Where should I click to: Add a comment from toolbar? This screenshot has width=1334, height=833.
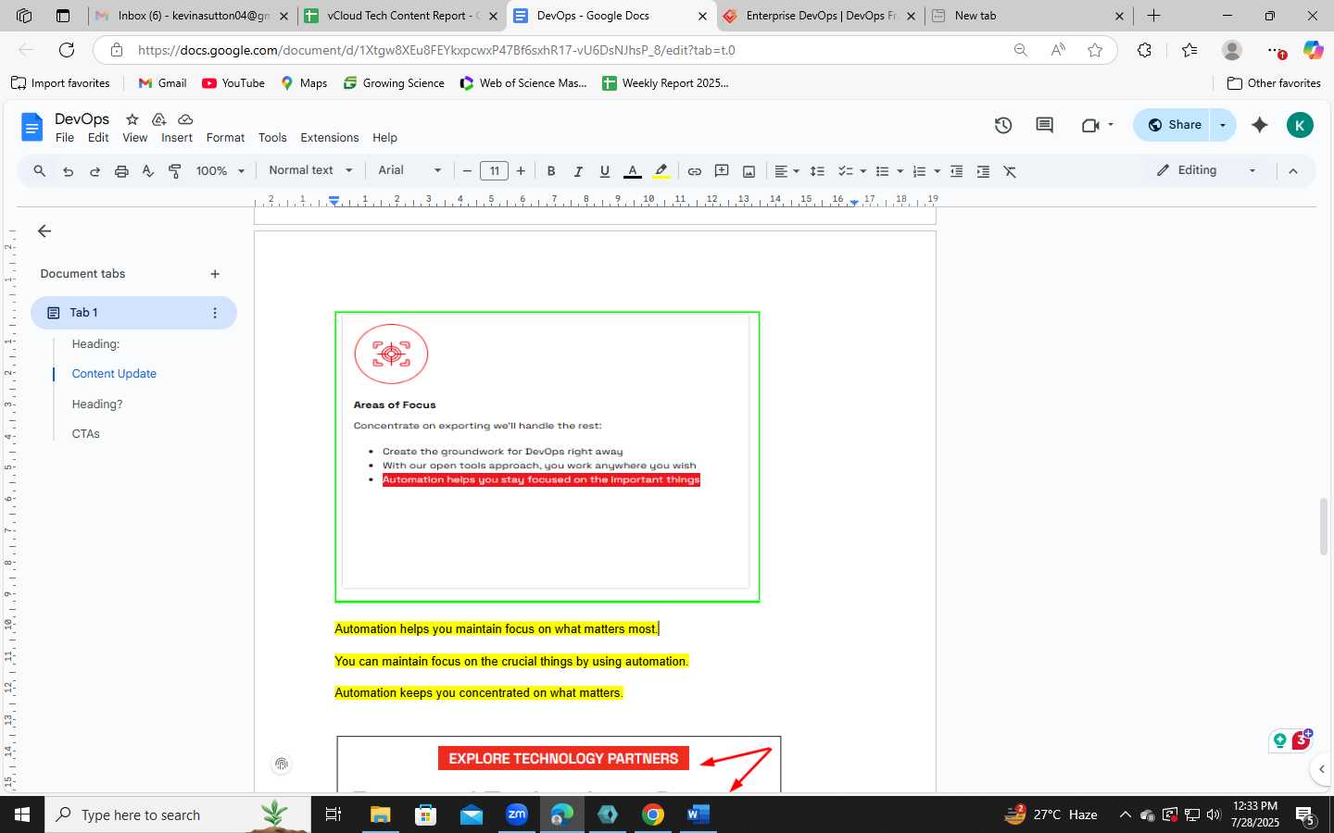pos(722,171)
